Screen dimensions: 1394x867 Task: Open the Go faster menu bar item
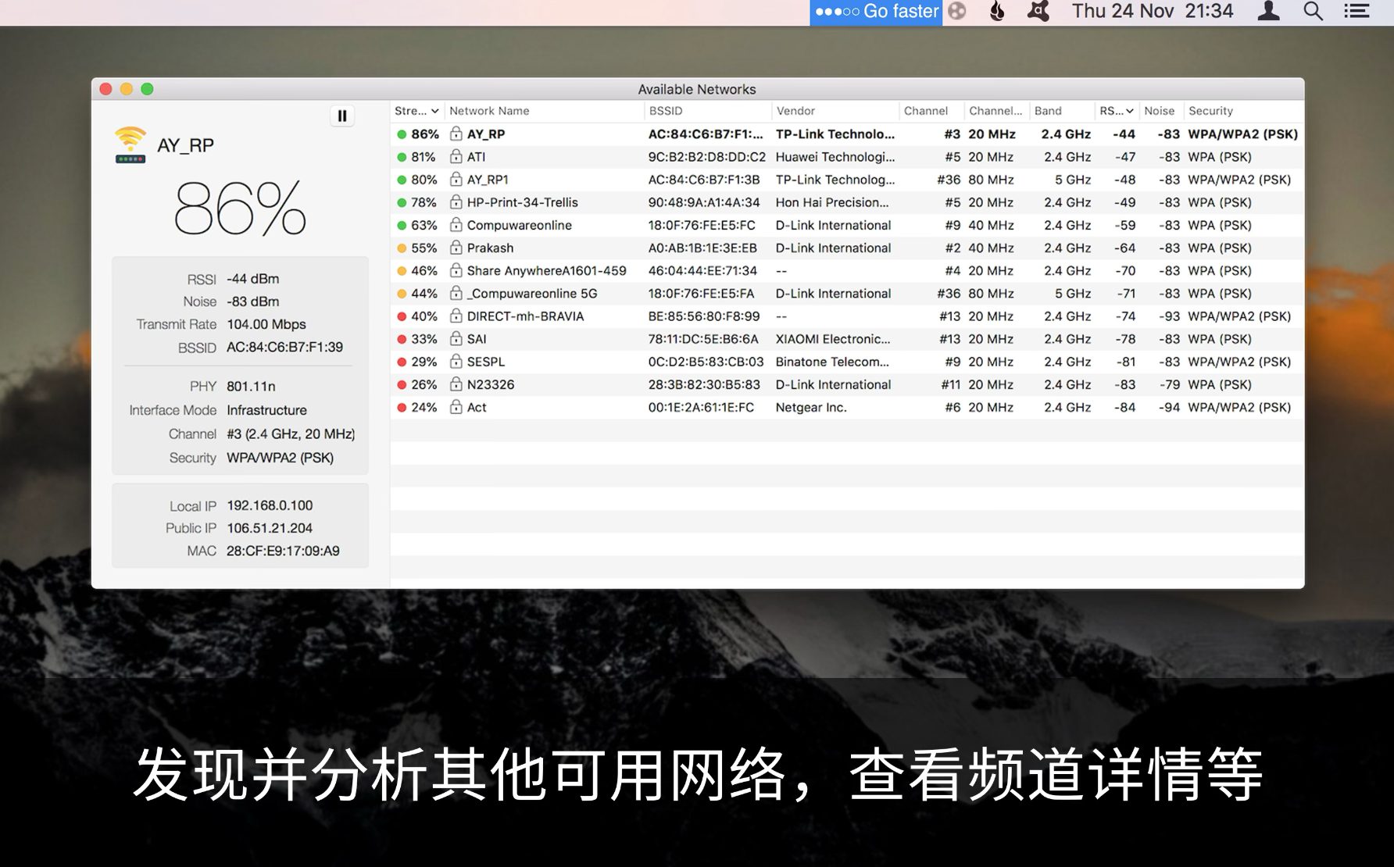[876, 12]
